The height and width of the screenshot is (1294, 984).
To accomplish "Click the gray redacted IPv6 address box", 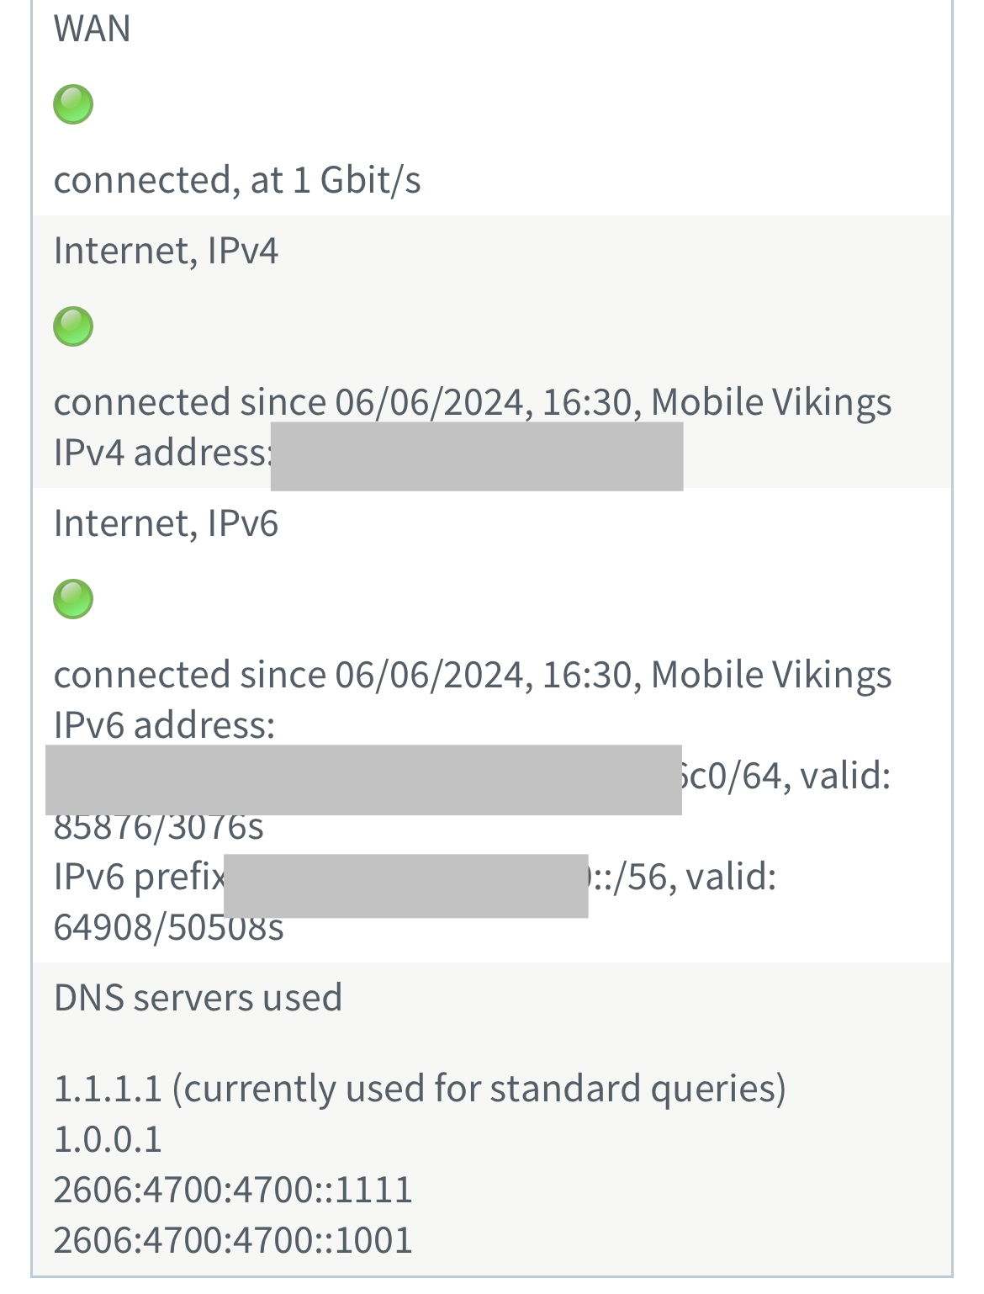I will [363, 780].
